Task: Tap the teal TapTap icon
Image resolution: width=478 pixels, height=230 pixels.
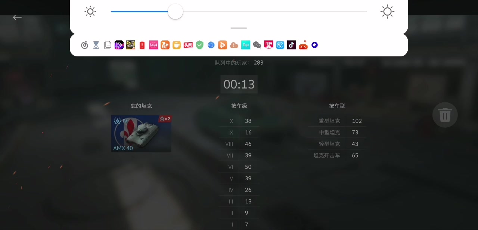Action: tap(245, 45)
